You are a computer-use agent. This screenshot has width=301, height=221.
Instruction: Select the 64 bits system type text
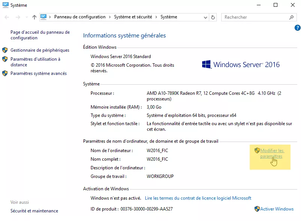(191, 115)
